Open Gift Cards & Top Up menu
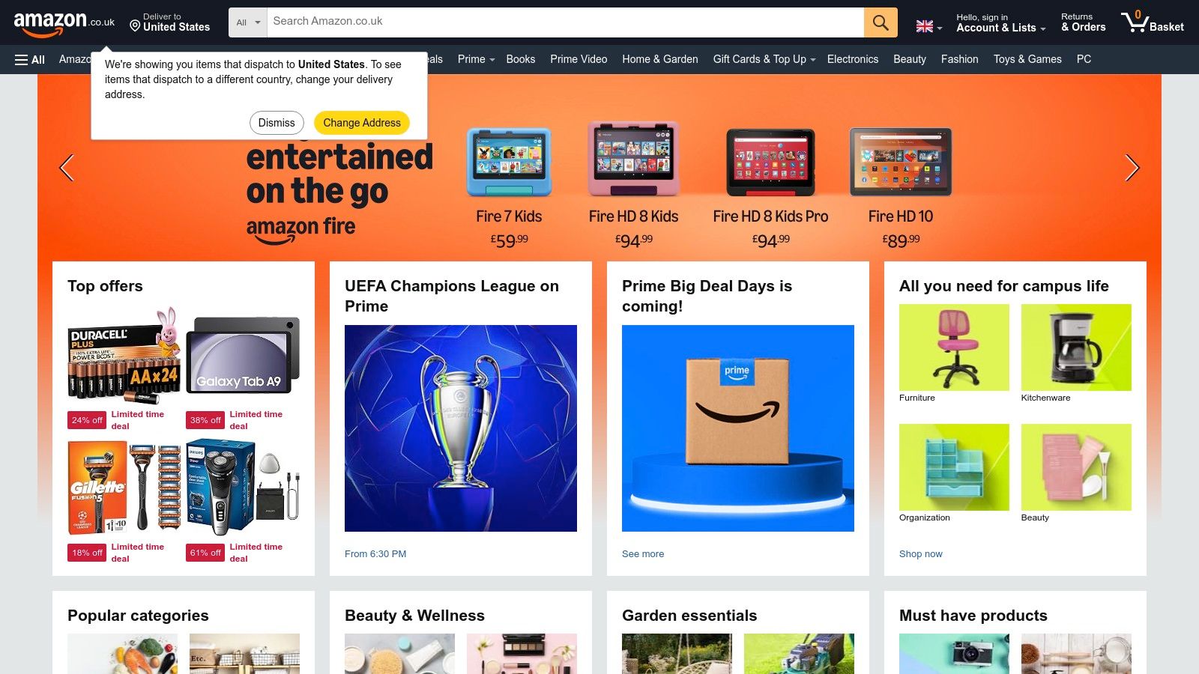The width and height of the screenshot is (1199, 674). (x=764, y=59)
